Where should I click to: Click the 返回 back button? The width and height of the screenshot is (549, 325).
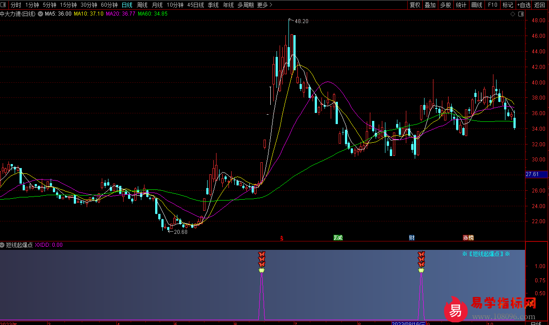(x=540, y=5)
